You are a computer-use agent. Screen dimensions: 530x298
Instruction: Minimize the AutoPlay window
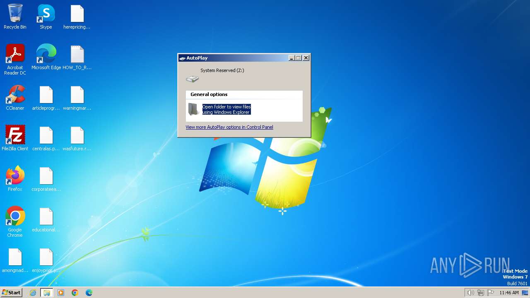[x=291, y=58]
